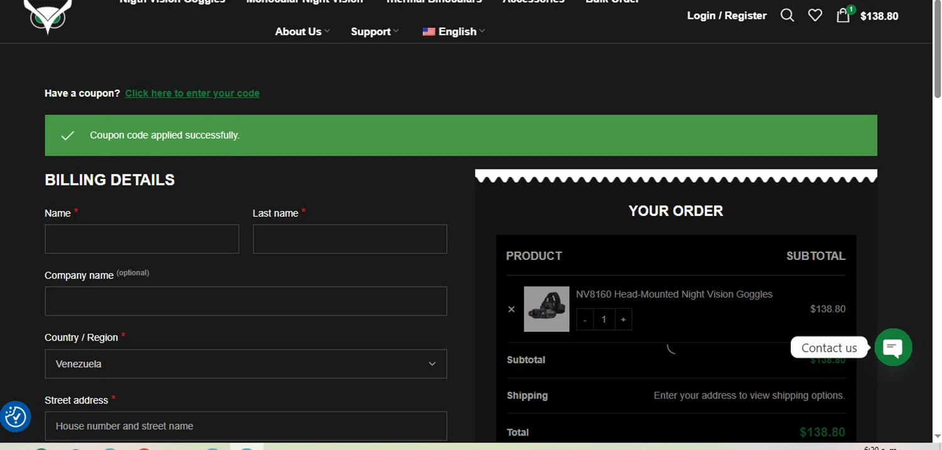
Task: Click the Contact us label
Action: coord(829,348)
